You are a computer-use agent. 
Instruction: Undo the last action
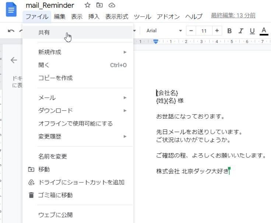(x=11, y=31)
